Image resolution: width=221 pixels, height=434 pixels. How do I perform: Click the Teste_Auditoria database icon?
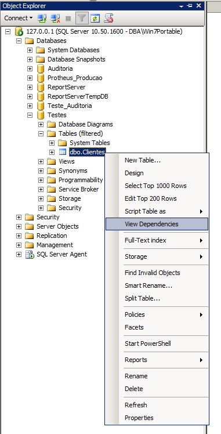[x=41, y=106]
